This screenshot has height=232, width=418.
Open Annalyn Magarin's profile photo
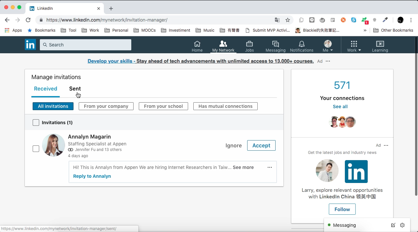click(x=54, y=145)
